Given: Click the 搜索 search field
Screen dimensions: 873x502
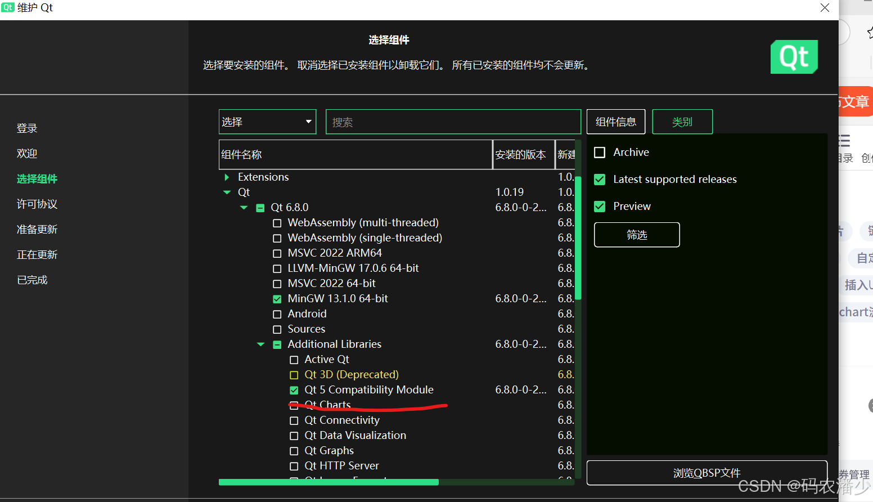Looking at the screenshot, I should click(453, 122).
